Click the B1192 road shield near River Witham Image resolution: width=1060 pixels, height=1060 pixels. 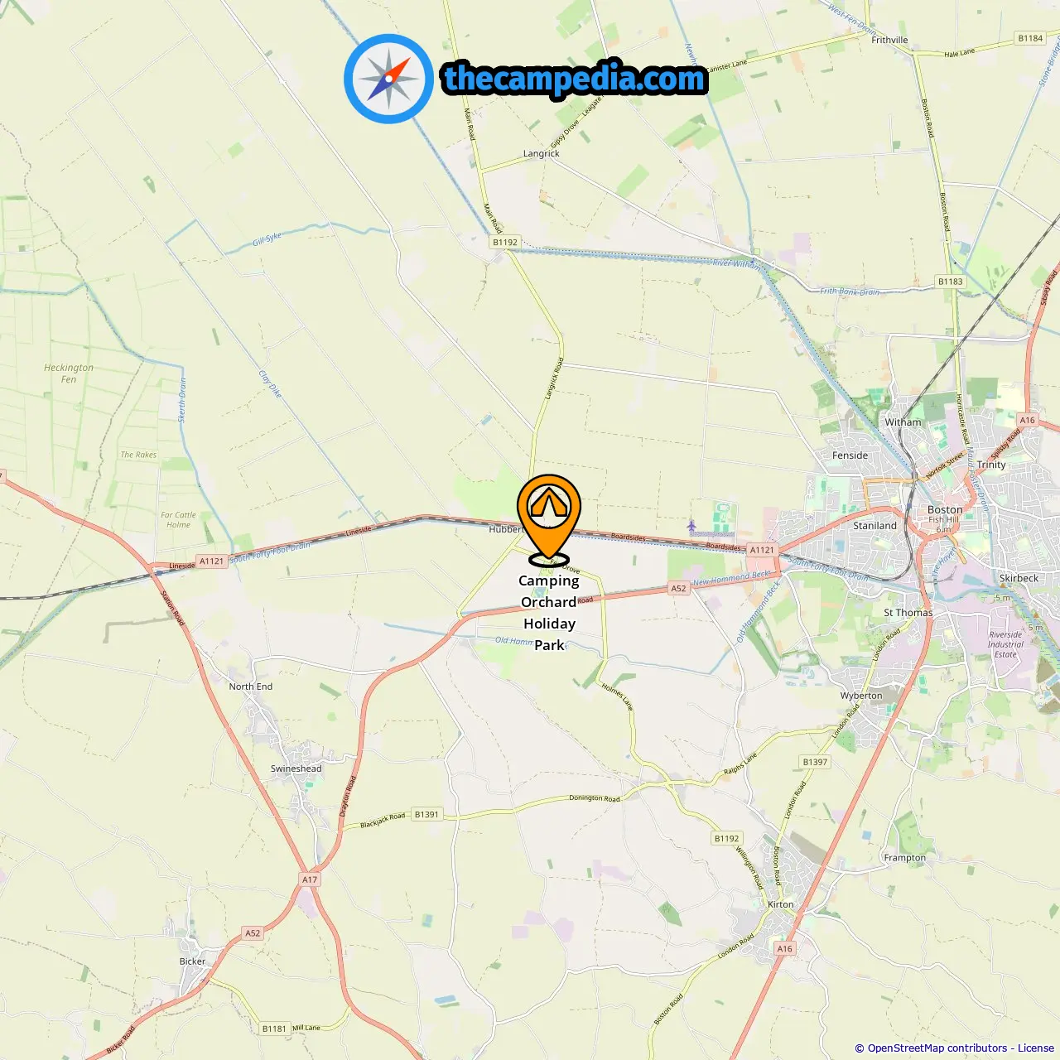click(x=505, y=243)
